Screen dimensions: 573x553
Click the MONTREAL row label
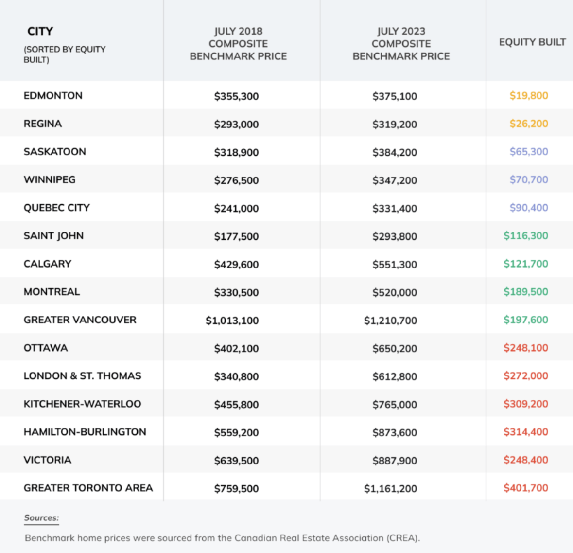(x=52, y=292)
